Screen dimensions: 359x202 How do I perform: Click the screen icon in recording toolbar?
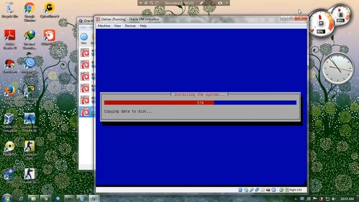pos(157,3)
